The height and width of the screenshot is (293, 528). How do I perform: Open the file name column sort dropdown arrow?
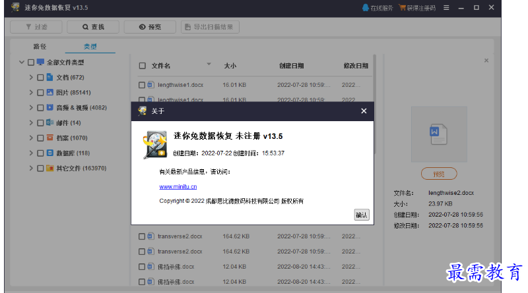(209, 64)
